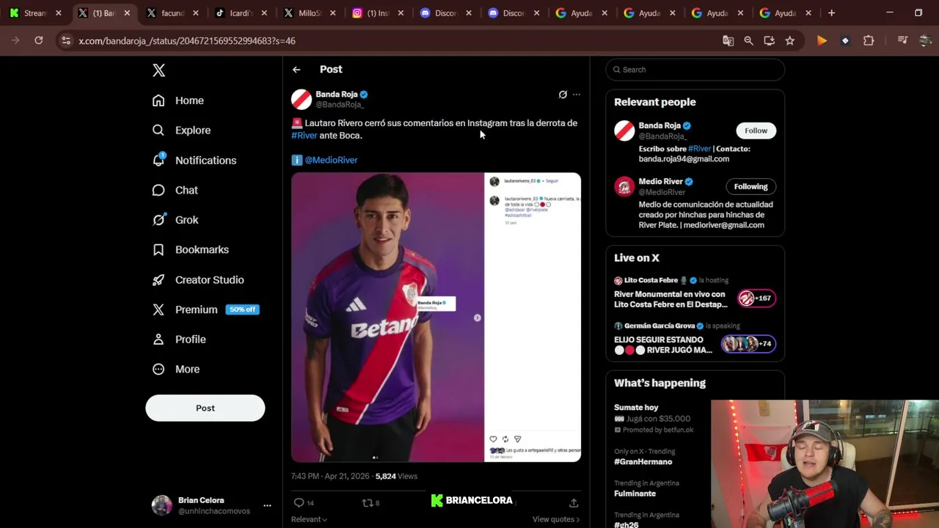Click the translate page icon
The height and width of the screenshot is (528, 939).
pos(728,41)
